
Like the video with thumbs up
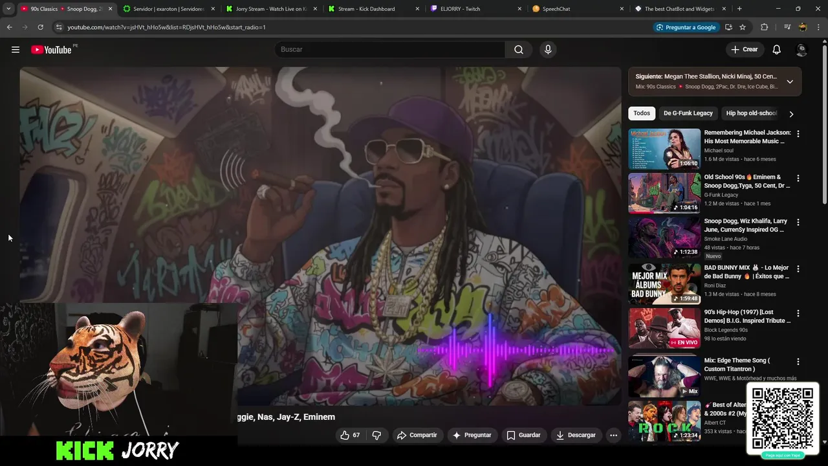(351, 435)
